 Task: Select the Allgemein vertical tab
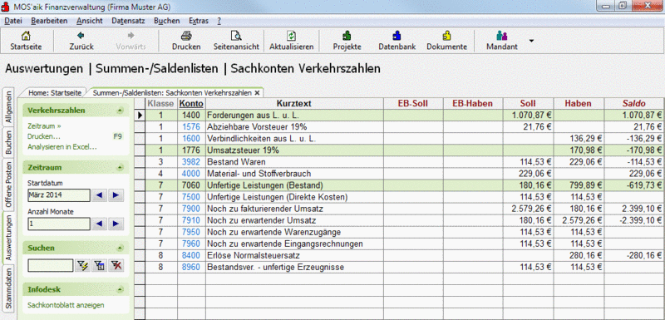tap(9, 108)
